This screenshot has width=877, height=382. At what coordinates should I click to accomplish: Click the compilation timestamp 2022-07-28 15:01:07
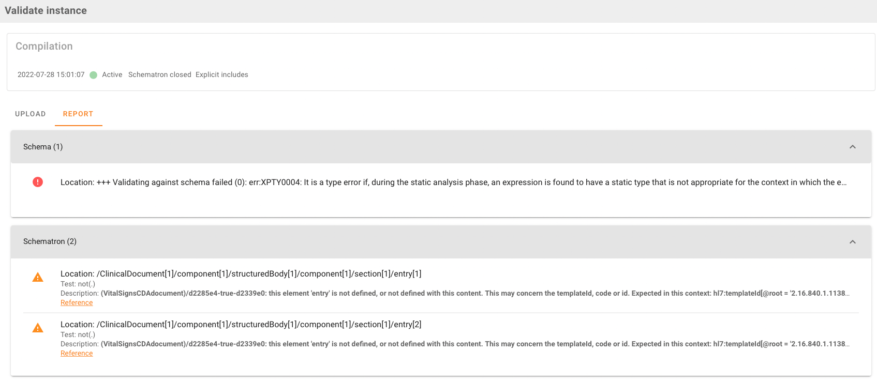click(x=51, y=75)
